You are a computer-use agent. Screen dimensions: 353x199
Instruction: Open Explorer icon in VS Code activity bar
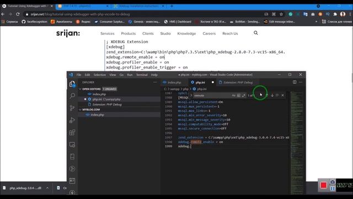(x=72, y=84)
